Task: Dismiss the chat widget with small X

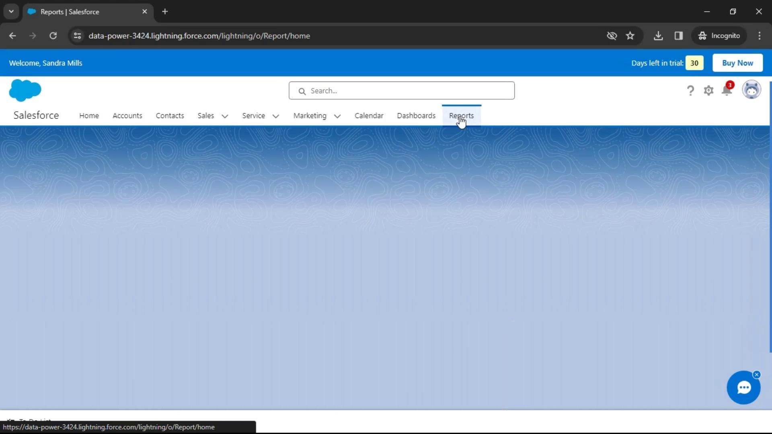Action: (x=757, y=375)
